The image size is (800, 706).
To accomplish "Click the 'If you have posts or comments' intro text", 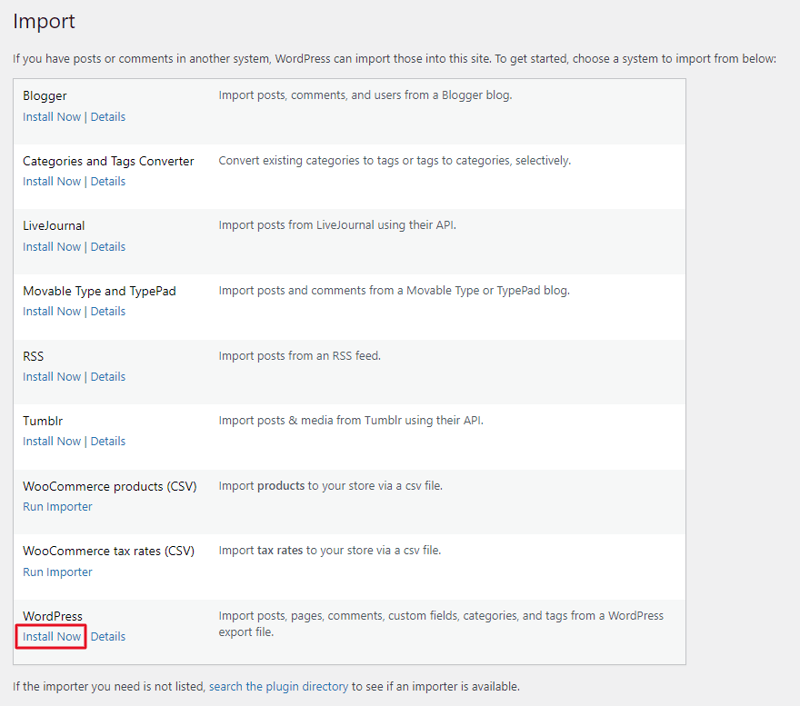I will pos(395,59).
